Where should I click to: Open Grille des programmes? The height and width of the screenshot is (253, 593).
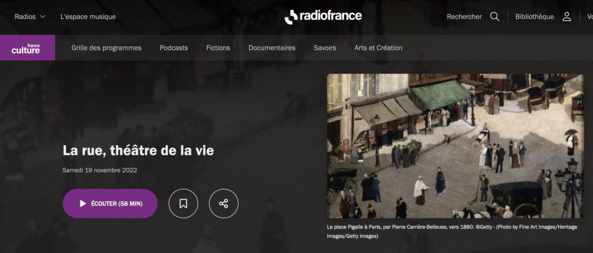click(x=107, y=47)
